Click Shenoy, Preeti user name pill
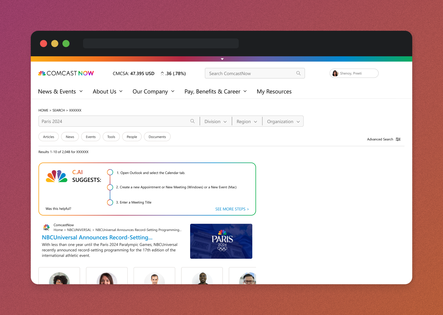The image size is (443, 315). 354,73
